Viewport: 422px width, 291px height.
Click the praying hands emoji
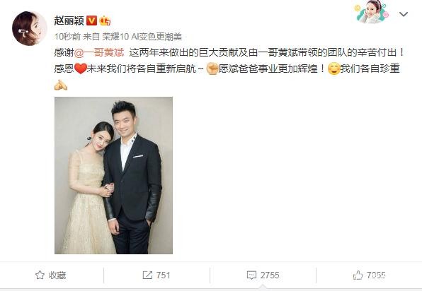(x=61, y=85)
